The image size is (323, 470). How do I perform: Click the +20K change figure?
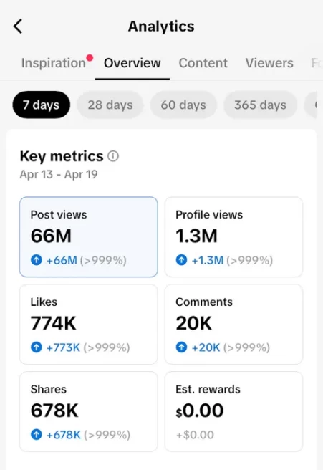(206, 347)
